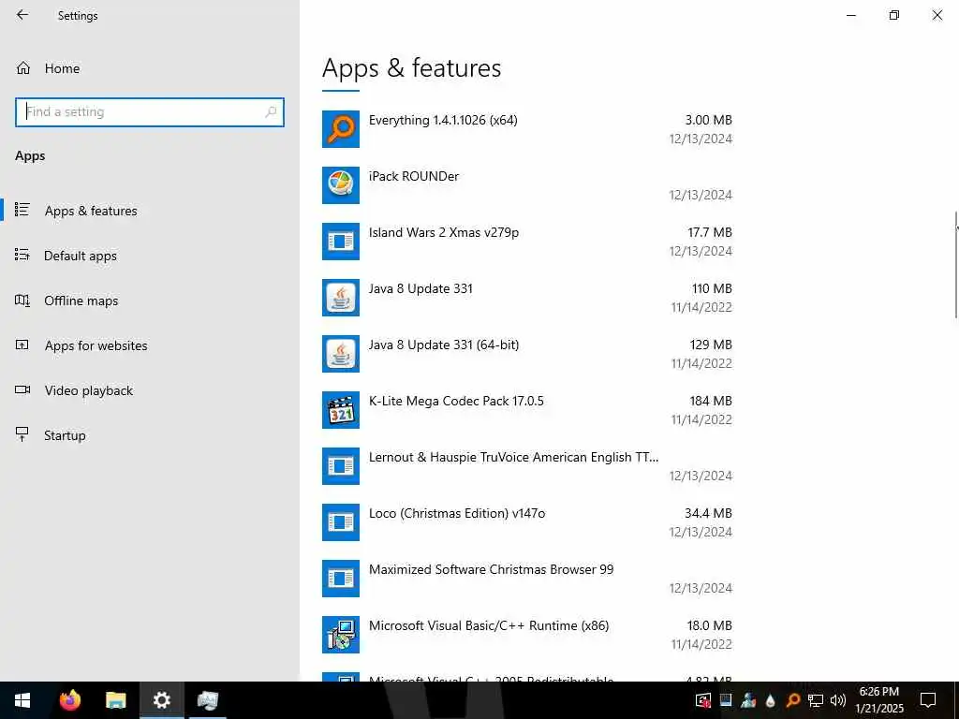This screenshot has height=719, width=959.
Task: Click the vertical scrollbar thumb of apps list
Action: point(956,265)
